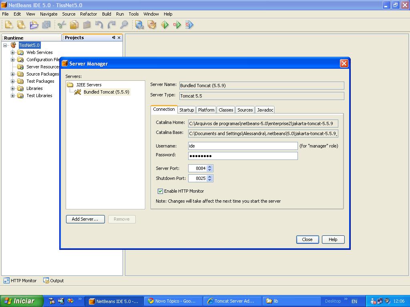Screen dimensions: 410x307
Task: Click the New Project toolbar icon
Action: click(x=21, y=25)
